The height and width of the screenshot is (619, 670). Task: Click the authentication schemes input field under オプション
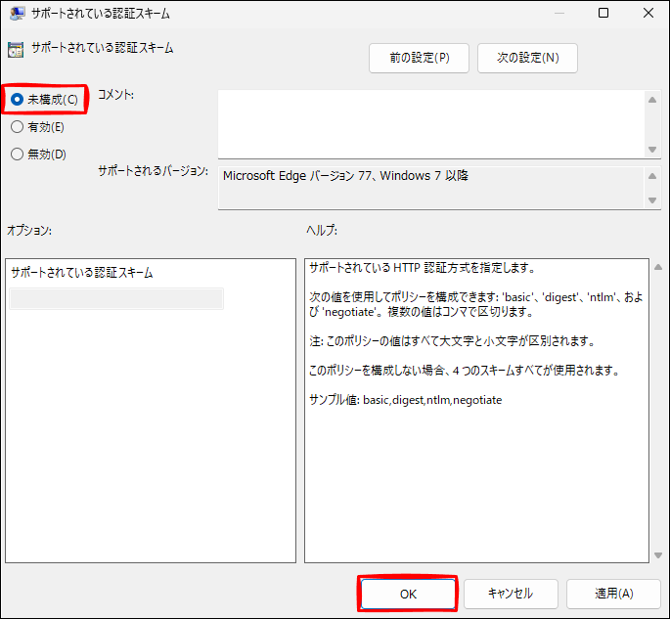pyautogui.click(x=116, y=298)
